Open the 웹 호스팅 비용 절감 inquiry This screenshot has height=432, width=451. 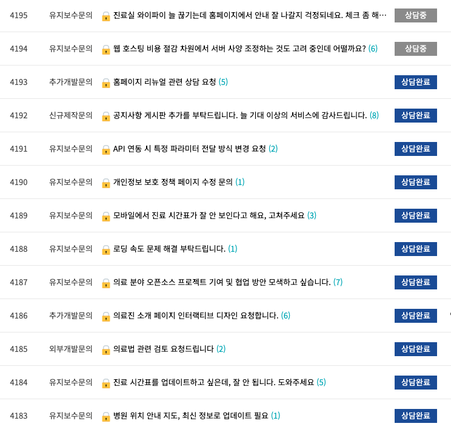click(239, 49)
